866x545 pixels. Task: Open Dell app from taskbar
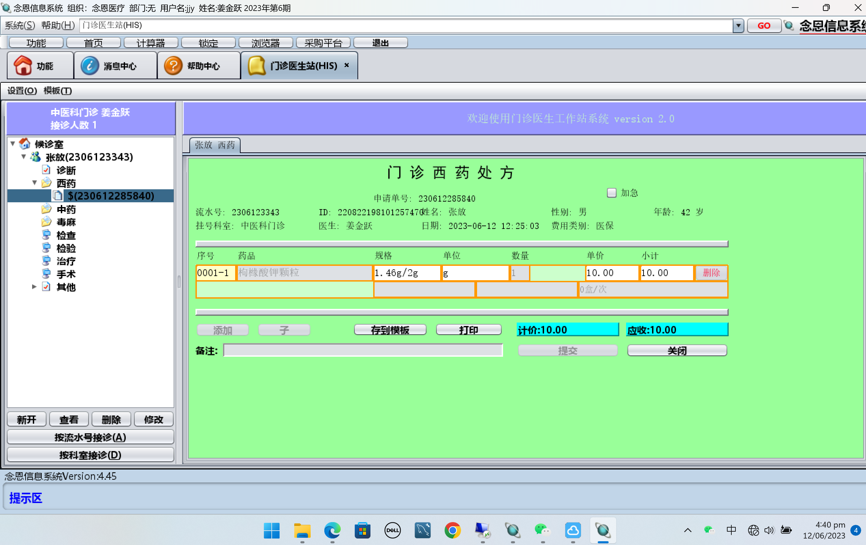[x=392, y=530]
